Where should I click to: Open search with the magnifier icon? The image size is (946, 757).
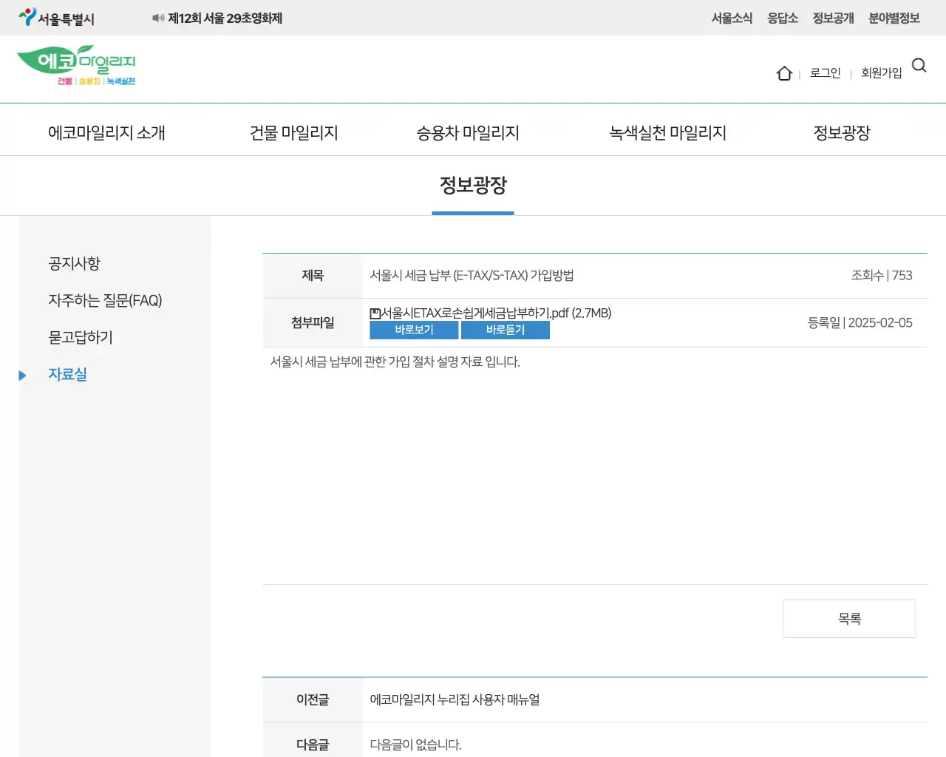click(919, 66)
